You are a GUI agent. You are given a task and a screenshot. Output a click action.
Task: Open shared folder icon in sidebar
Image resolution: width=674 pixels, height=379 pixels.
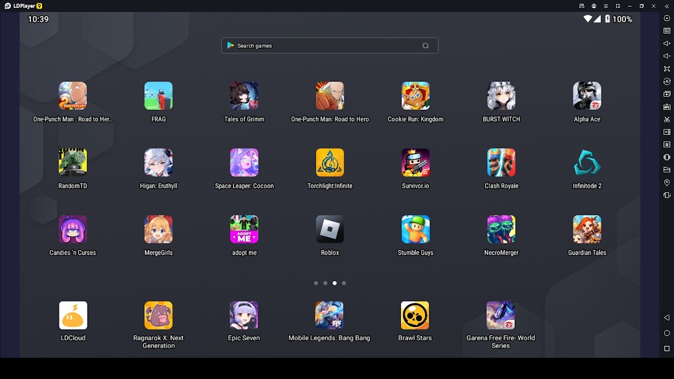(667, 170)
